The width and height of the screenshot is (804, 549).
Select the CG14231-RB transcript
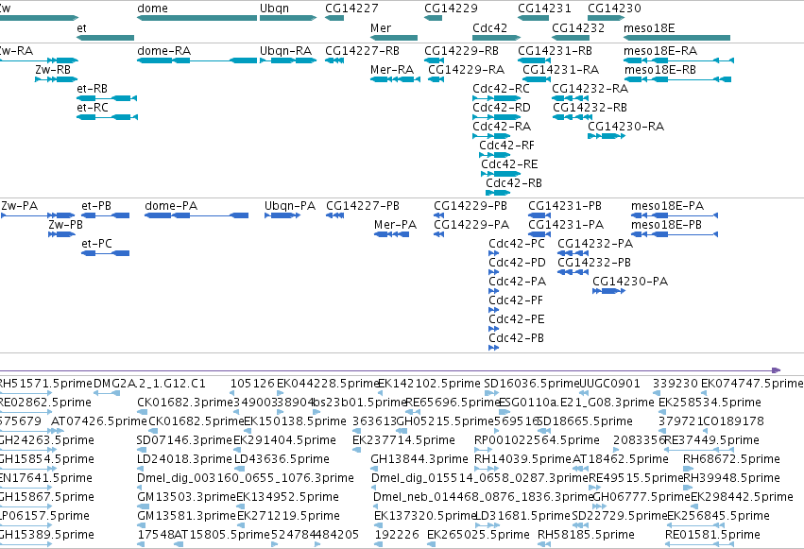pyautogui.click(x=535, y=60)
